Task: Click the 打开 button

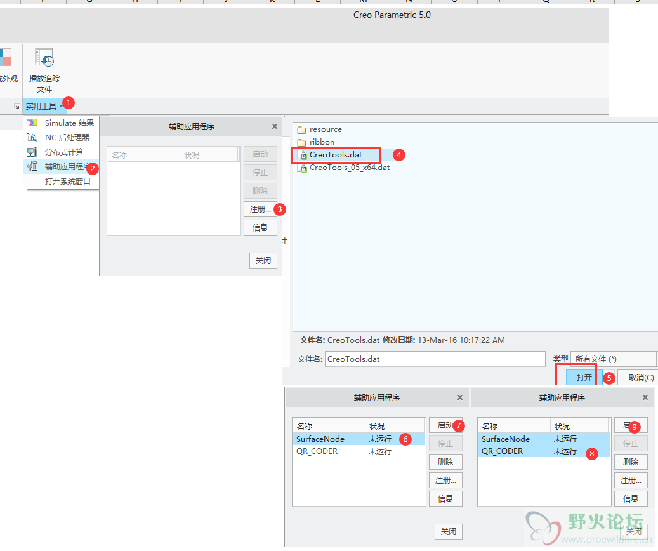Action: 584,377
